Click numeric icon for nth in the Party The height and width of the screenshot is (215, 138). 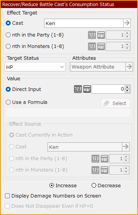click(92, 35)
